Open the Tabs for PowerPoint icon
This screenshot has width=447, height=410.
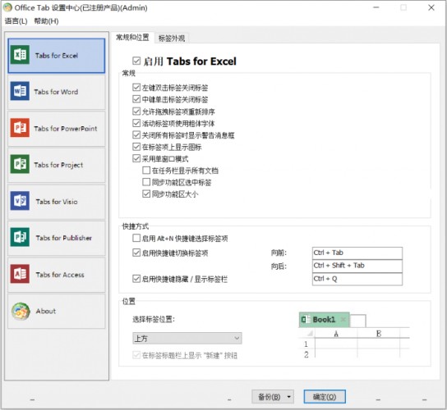20,128
